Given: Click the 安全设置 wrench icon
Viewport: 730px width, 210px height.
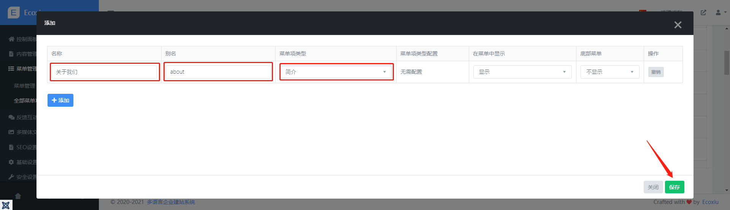Looking at the screenshot, I should 11,177.
